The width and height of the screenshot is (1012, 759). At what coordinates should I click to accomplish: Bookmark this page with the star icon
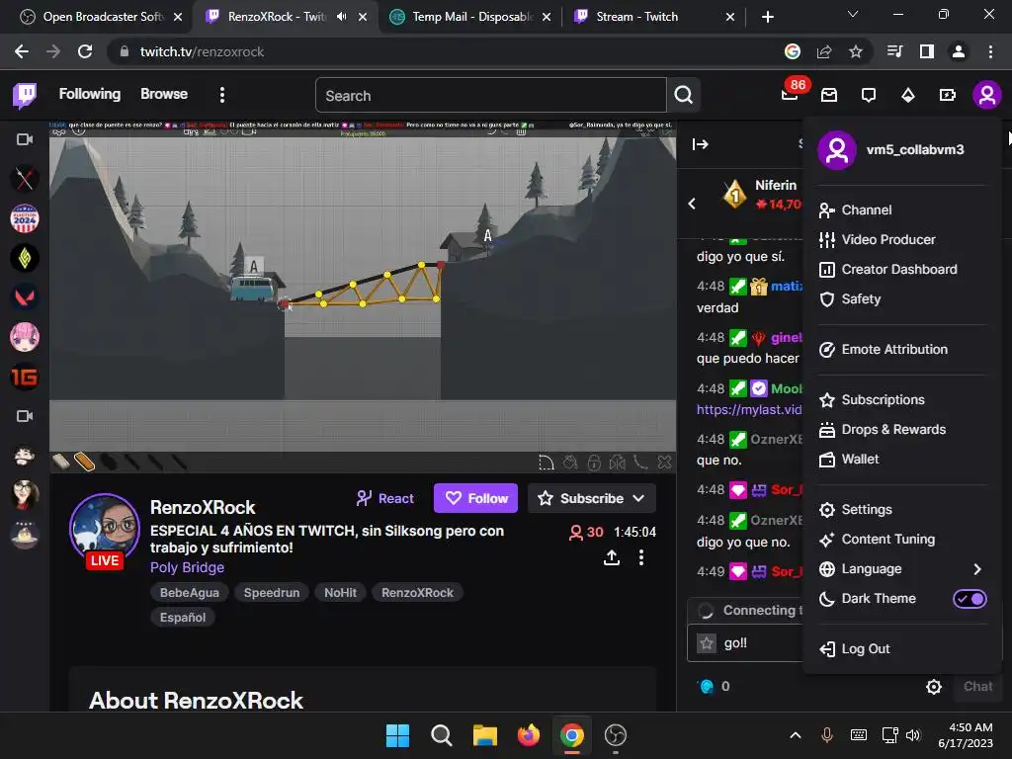(856, 51)
